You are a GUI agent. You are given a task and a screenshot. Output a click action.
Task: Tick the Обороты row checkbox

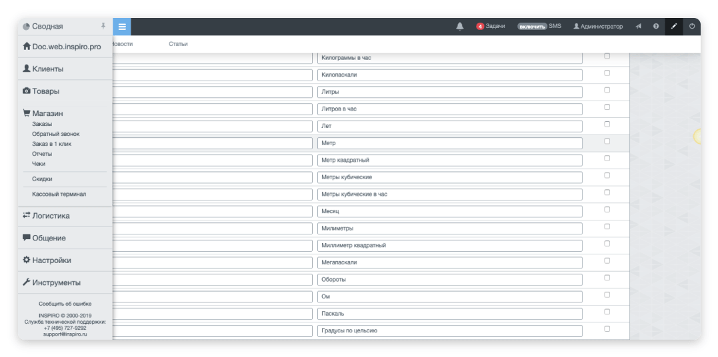pyautogui.click(x=607, y=278)
